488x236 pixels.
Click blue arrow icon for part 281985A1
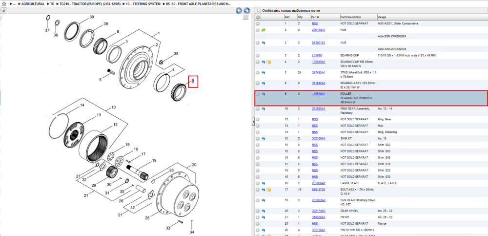point(264,109)
